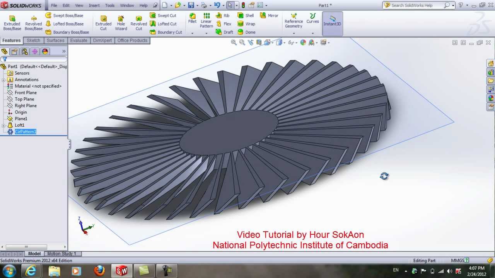Open the Design Library task pane tab
Image resolution: width=495 pixels, height=278 pixels.
pos(491,72)
